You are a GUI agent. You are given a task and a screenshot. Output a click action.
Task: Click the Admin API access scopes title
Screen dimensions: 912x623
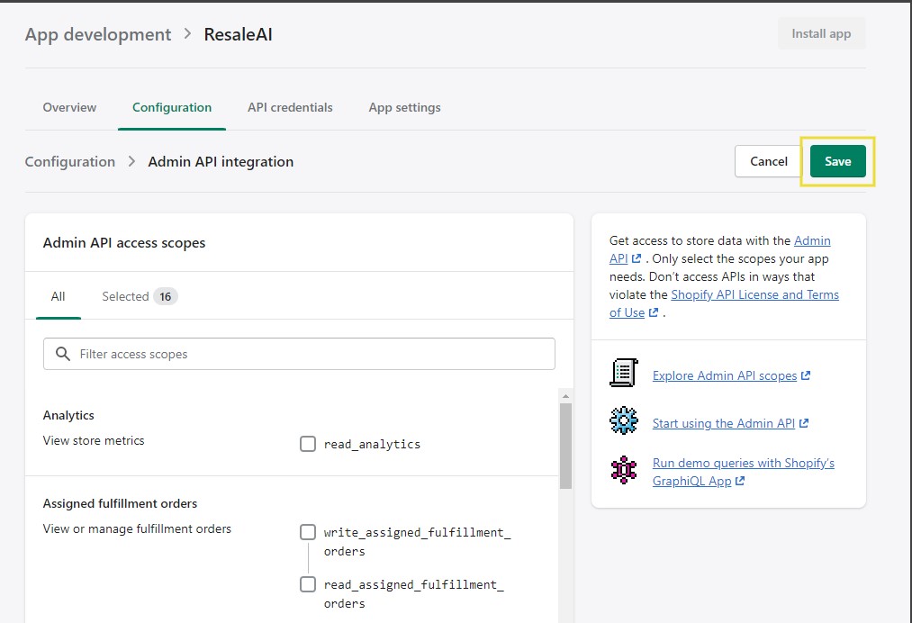tap(124, 242)
